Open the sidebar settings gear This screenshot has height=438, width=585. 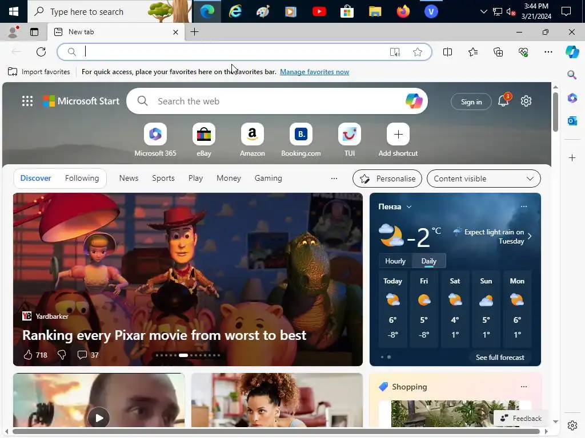click(572, 425)
